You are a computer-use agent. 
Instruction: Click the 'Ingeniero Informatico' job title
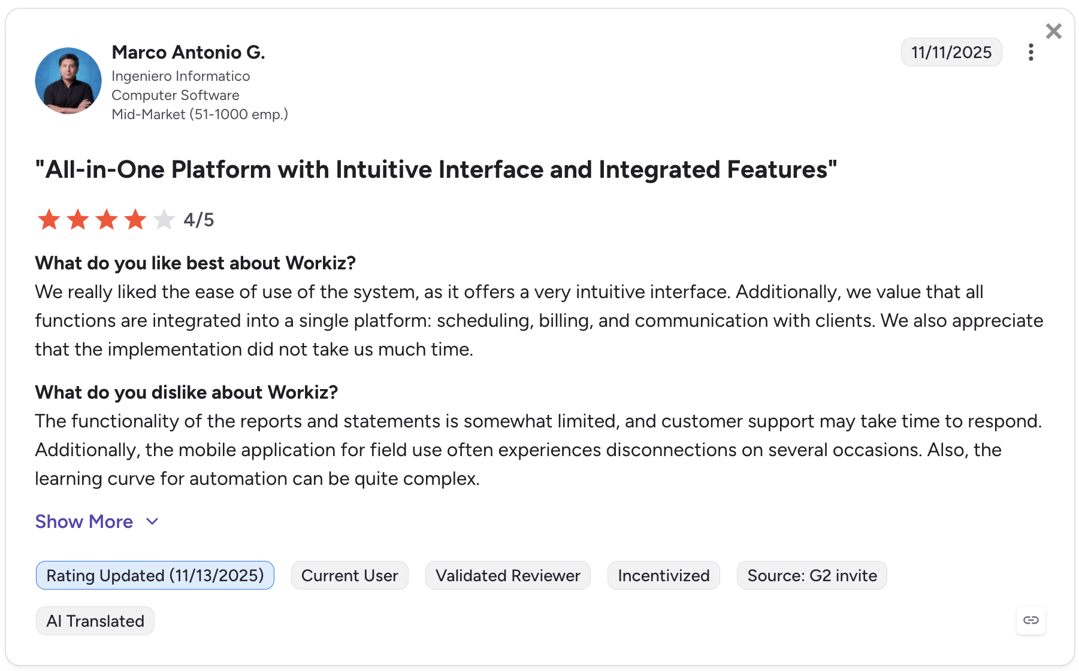[181, 76]
